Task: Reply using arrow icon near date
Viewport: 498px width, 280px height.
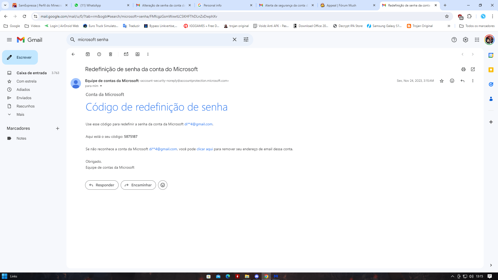Action: pos(462,81)
